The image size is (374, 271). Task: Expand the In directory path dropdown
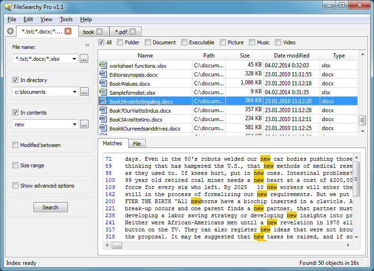click(x=75, y=92)
